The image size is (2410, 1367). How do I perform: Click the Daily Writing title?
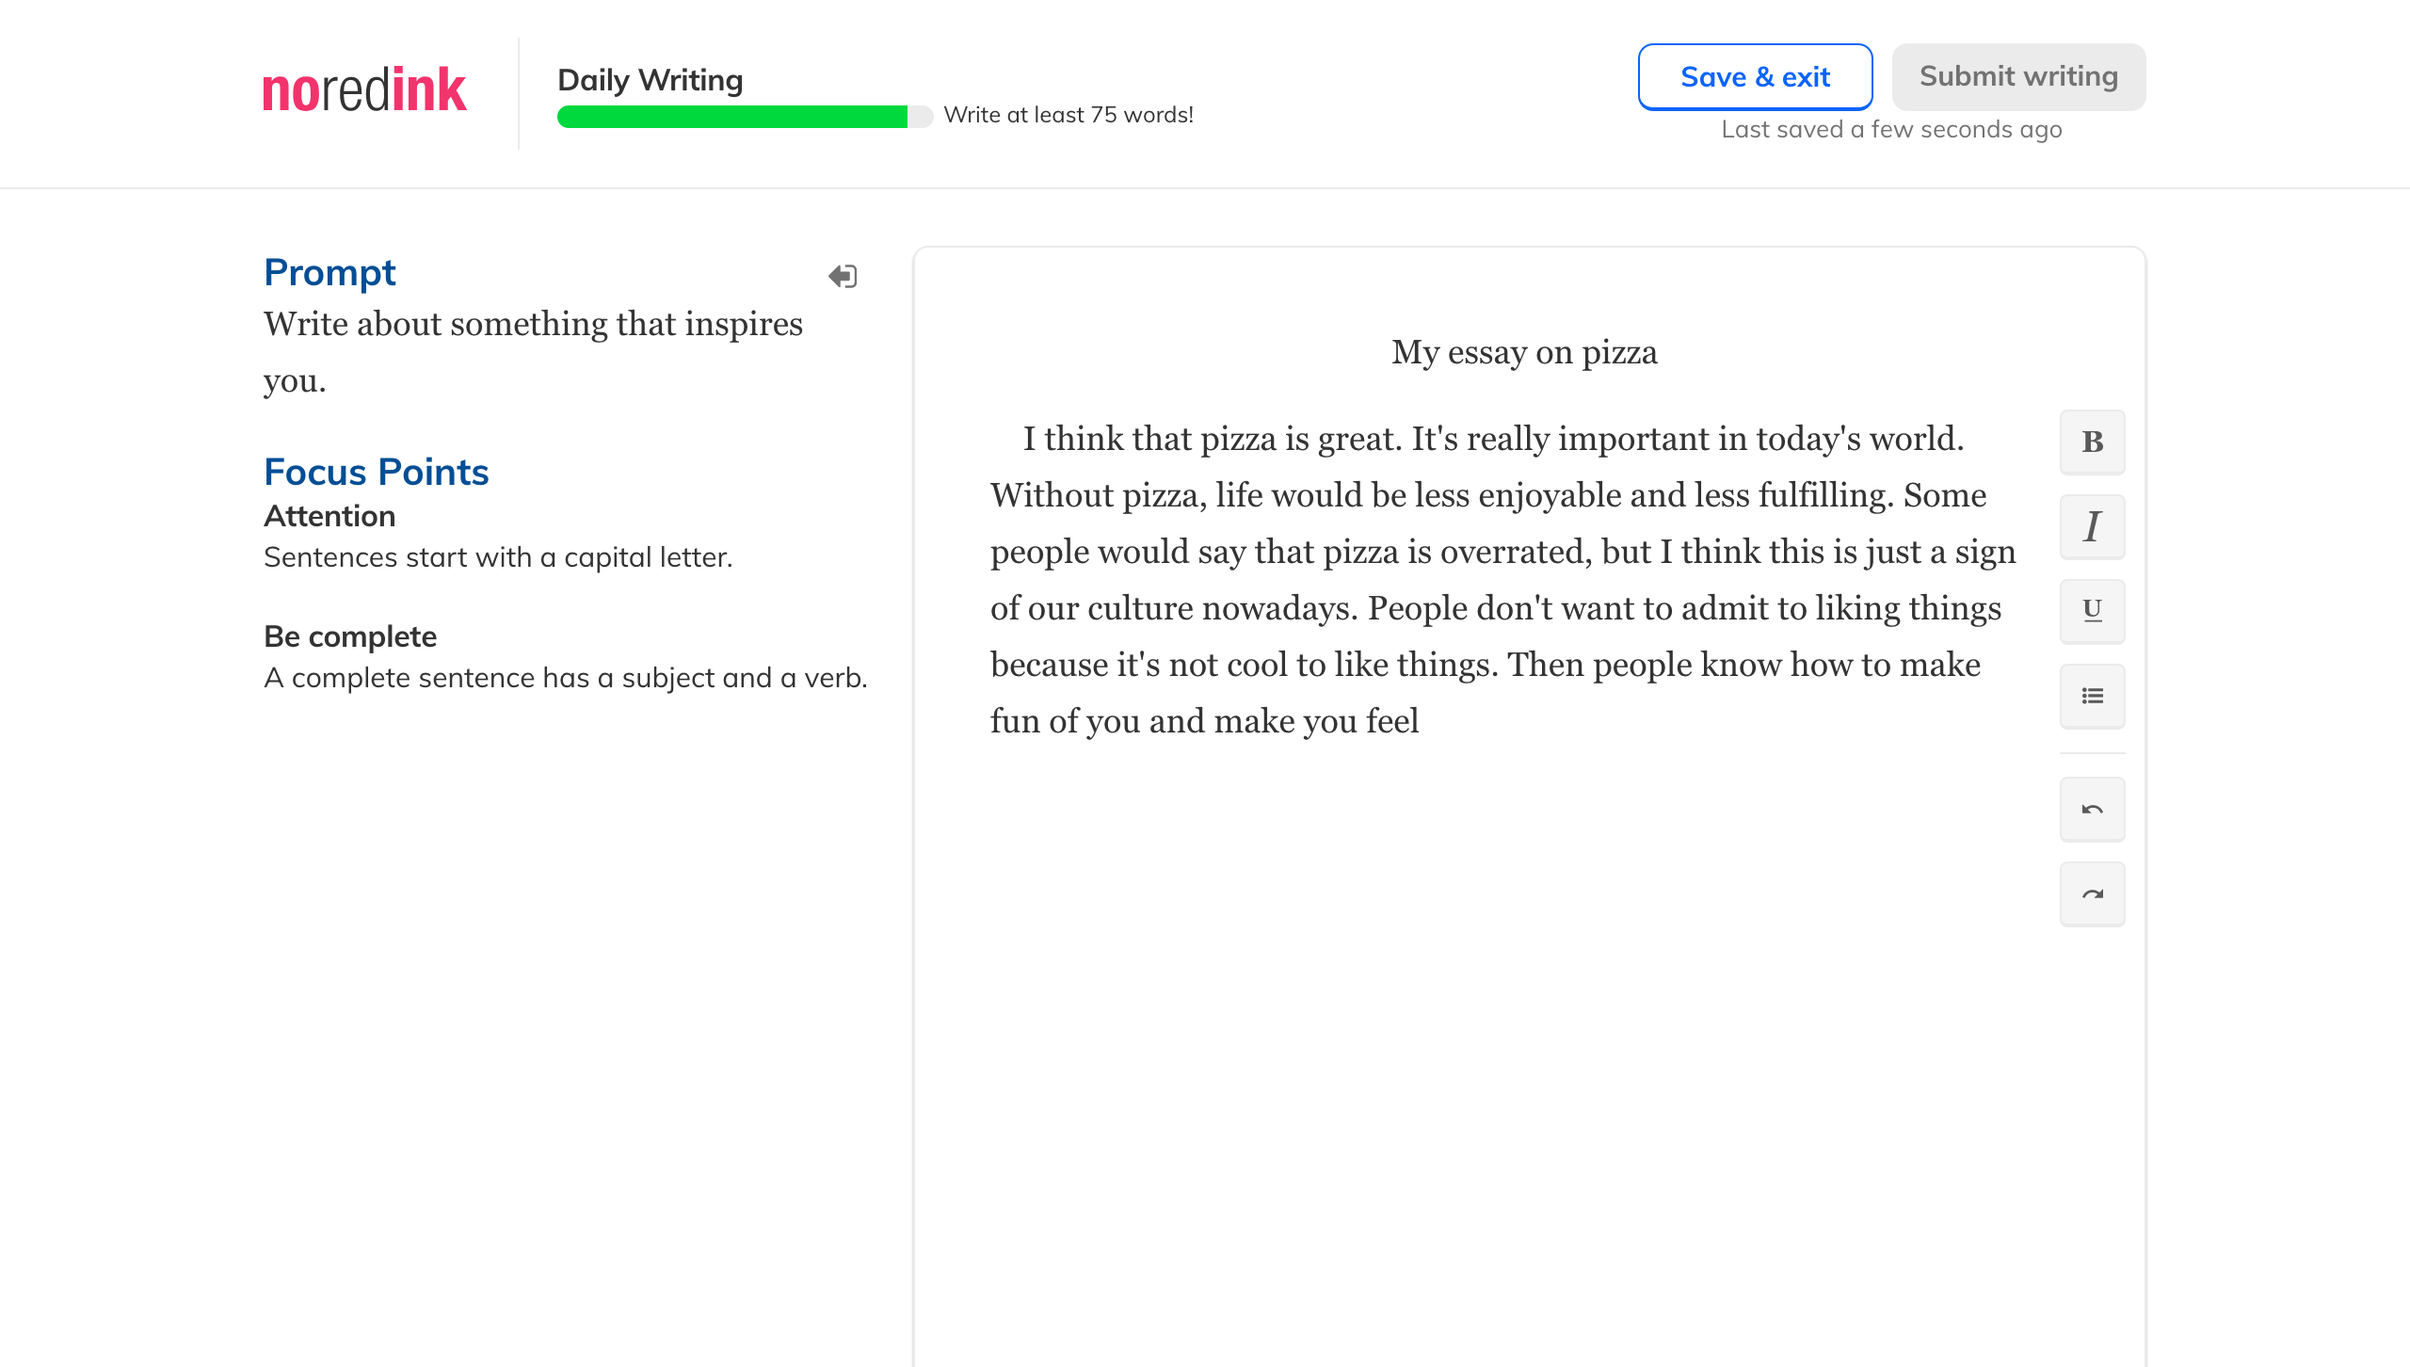pos(650,80)
